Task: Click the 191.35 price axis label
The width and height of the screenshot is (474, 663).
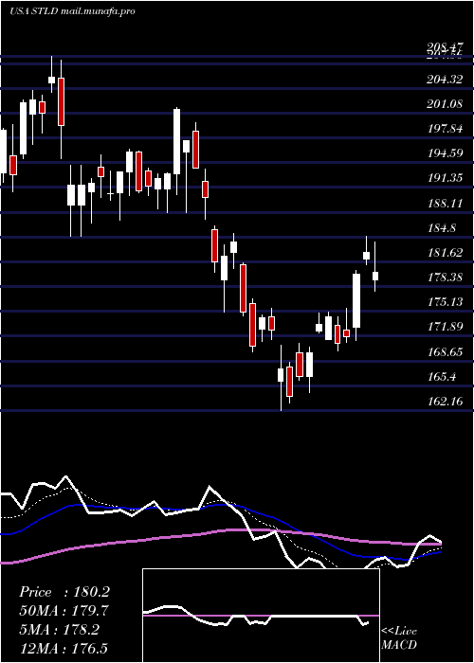Action: 445,178
